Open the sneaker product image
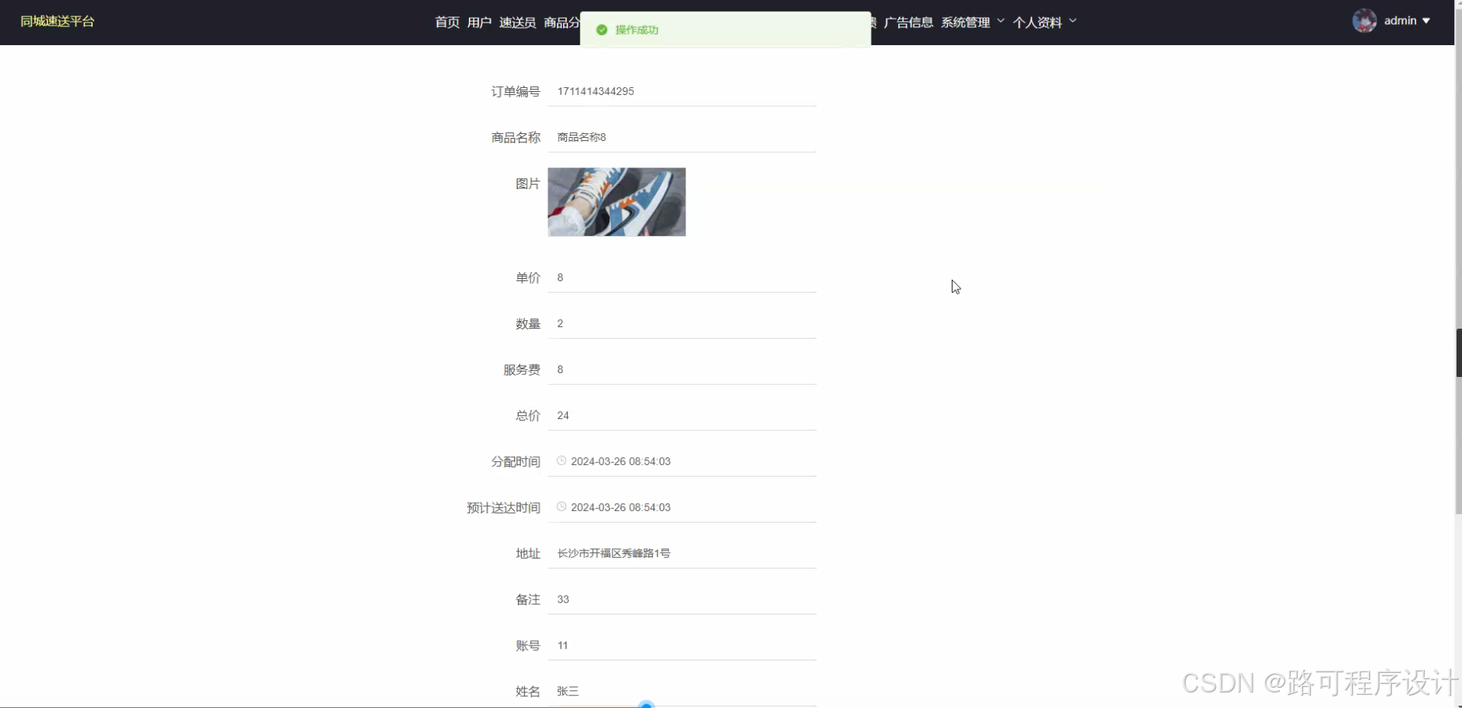 [x=616, y=202]
